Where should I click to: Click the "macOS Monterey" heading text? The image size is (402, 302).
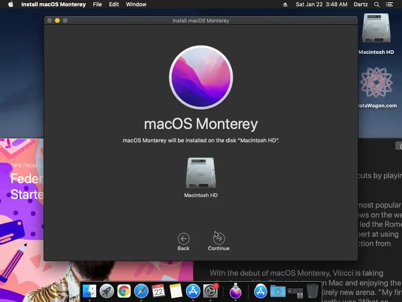point(201,124)
